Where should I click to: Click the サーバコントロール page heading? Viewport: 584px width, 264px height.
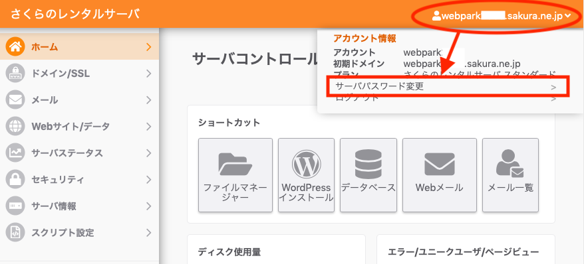254,58
